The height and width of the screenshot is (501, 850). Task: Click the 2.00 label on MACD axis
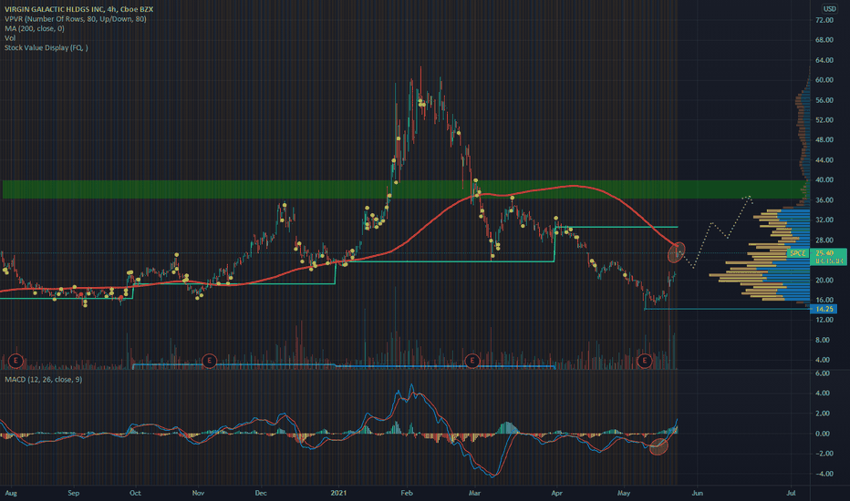823,414
